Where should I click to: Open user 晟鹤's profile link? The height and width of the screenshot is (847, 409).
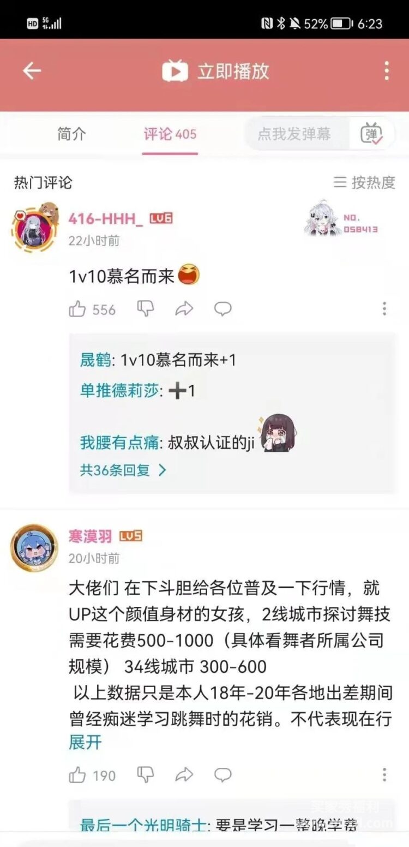95,360
